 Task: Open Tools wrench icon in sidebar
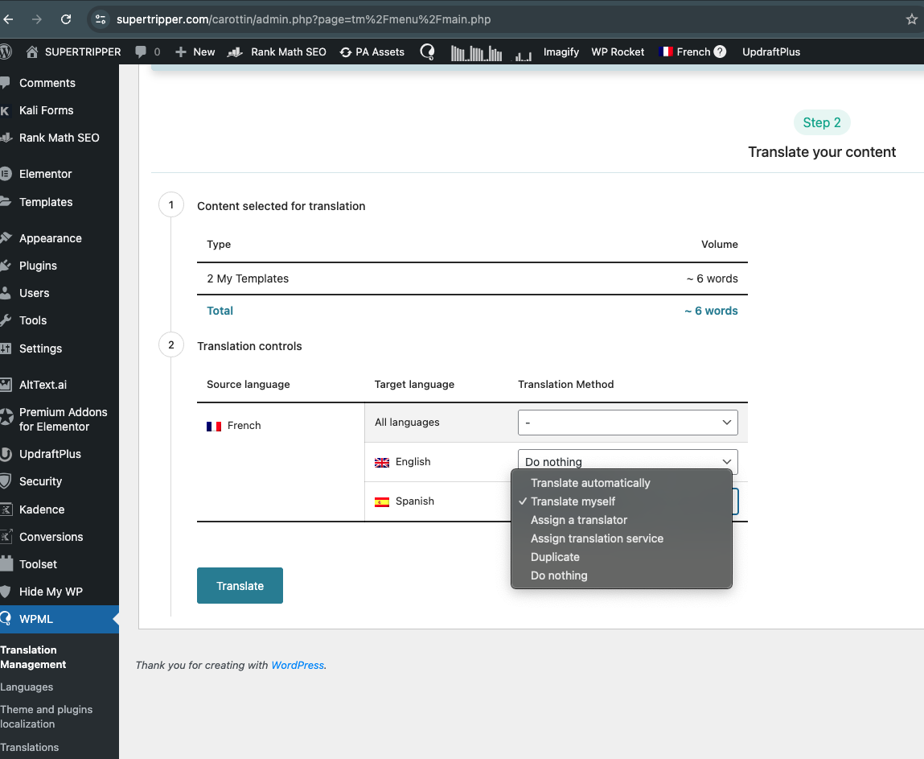[x=6, y=320]
